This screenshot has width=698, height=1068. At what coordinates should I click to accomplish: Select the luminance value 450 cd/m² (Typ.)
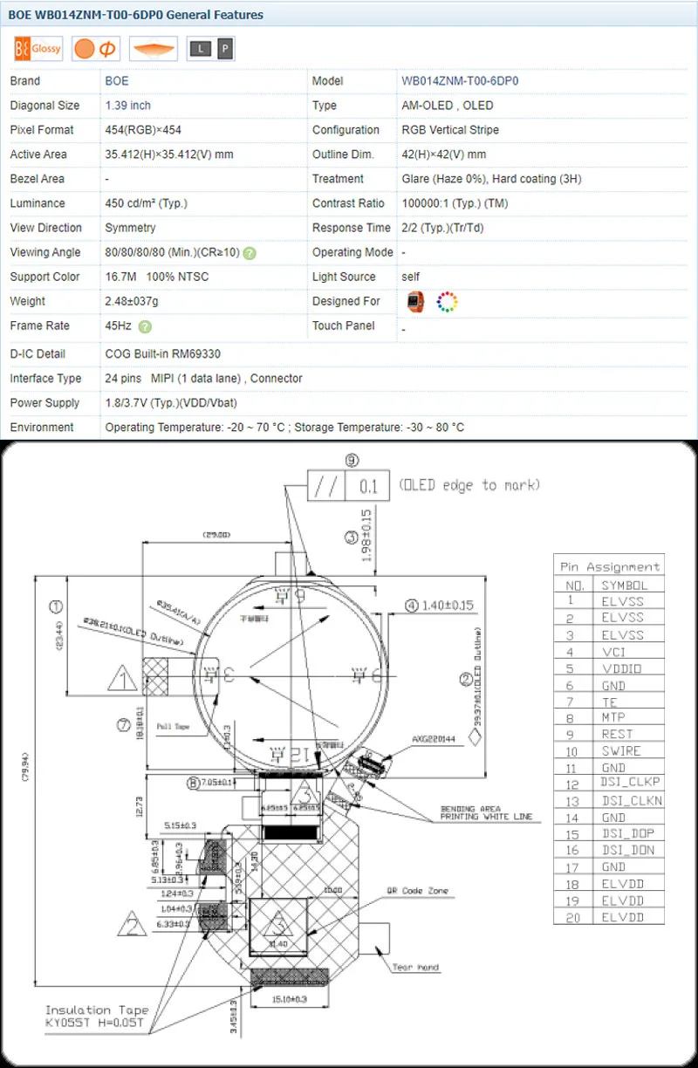[146, 203]
